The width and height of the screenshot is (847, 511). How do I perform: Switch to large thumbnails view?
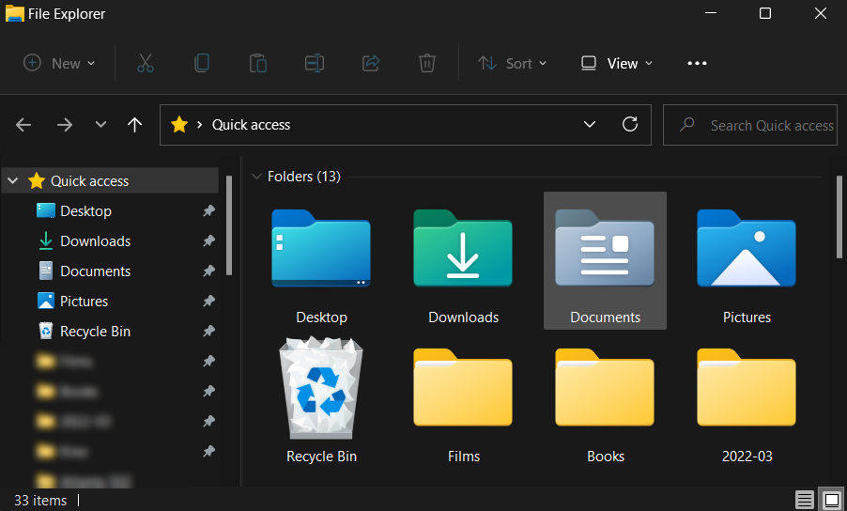click(x=831, y=500)
